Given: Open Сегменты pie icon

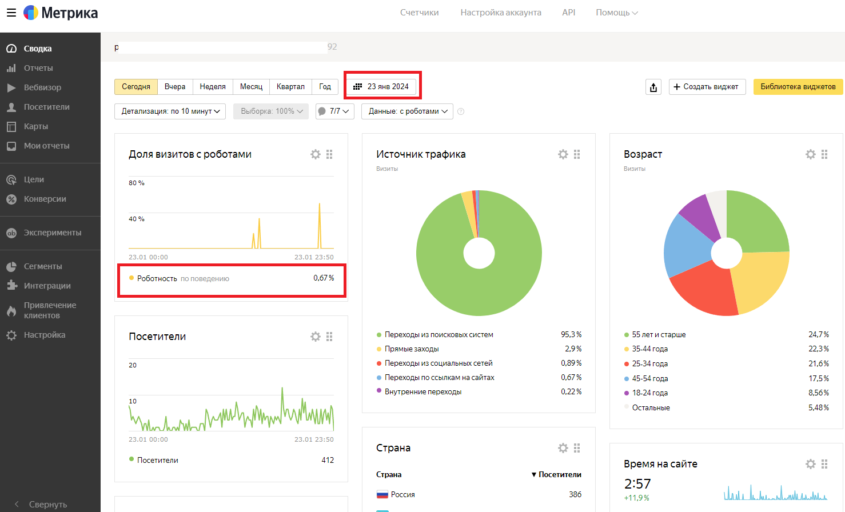Looking at the screenshot, I should 11,266.
